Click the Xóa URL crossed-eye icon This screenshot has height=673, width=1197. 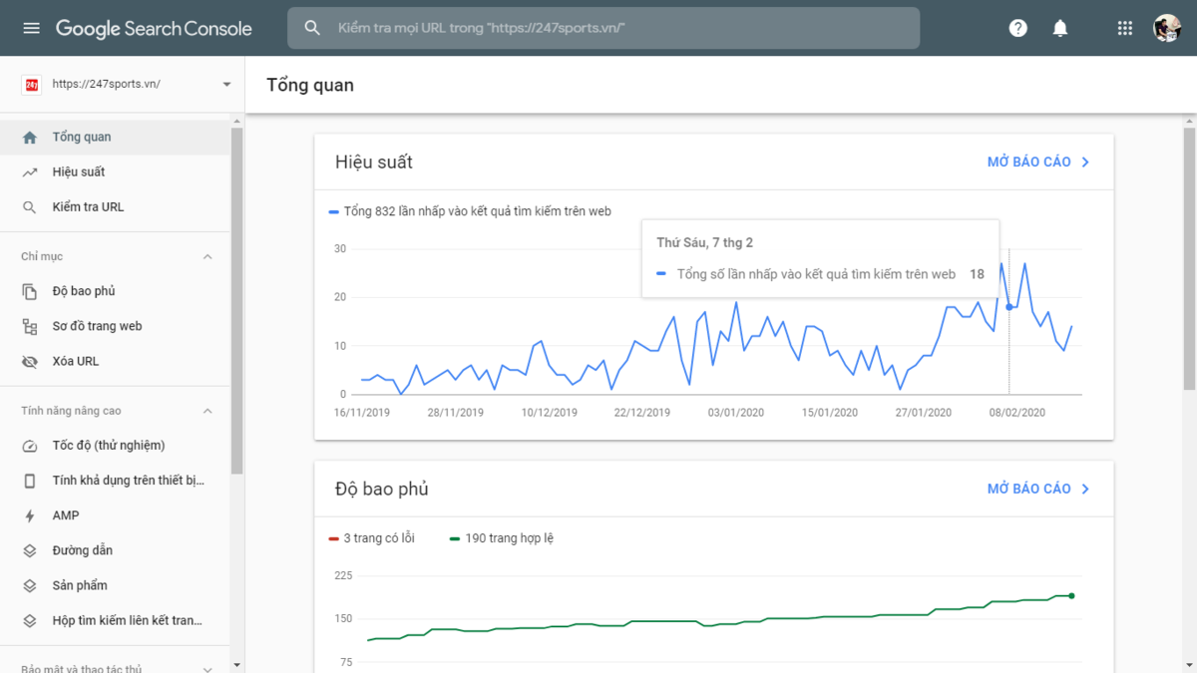(x=30, y=361)
